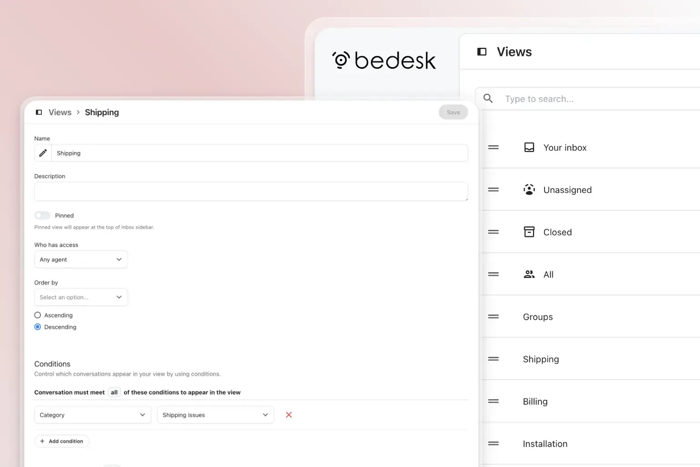Toggle sidebar icon beside Views heading
Screen dimensions: 700x467
point(482,52)
